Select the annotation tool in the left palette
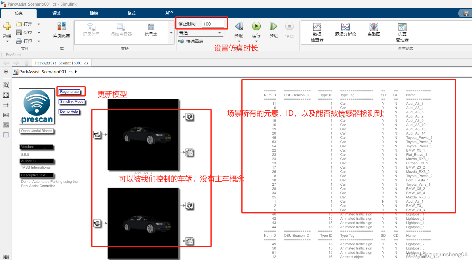 click(6, 115)
